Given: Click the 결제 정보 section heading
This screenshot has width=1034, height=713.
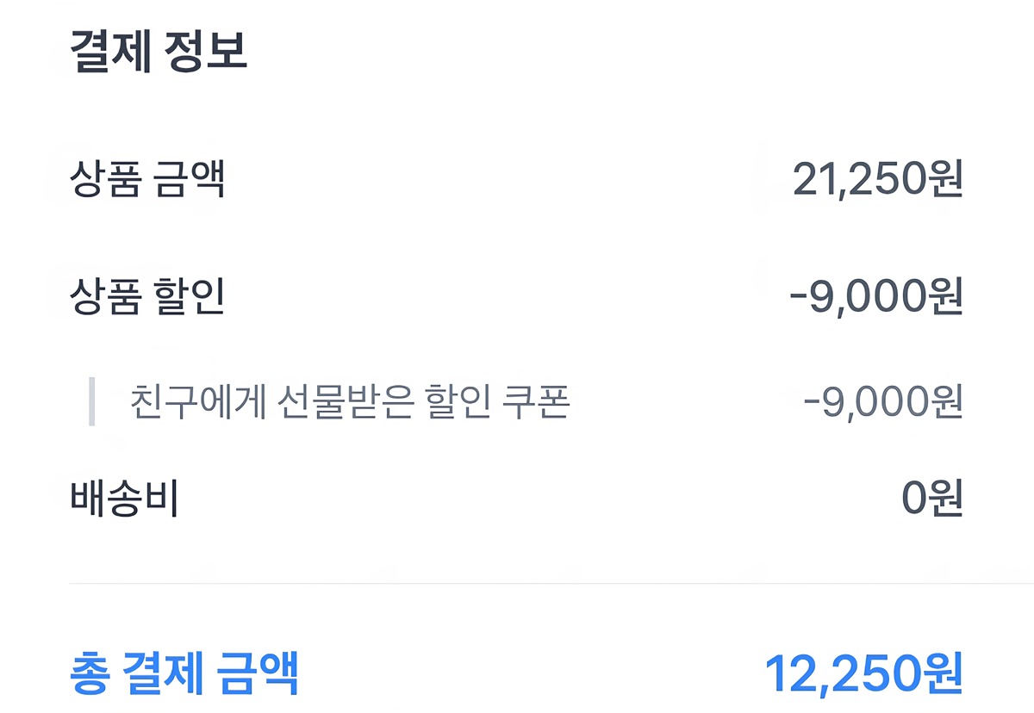Looking at the screenshot, I should [x=159, y=53].
